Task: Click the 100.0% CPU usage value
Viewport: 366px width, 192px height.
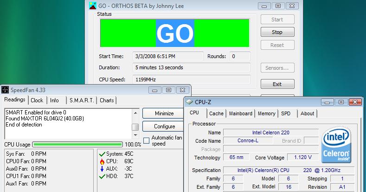Action: click(133, 145)
